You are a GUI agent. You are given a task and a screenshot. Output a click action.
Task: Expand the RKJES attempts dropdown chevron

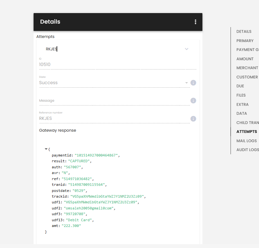click(x=186, y=49)
